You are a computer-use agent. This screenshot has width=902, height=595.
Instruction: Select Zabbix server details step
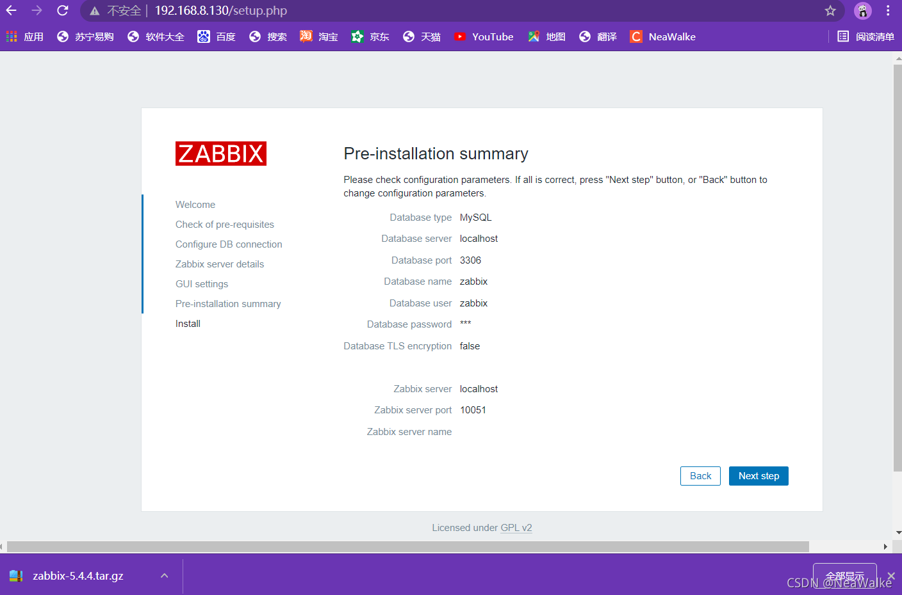click(x=220, y=264)
